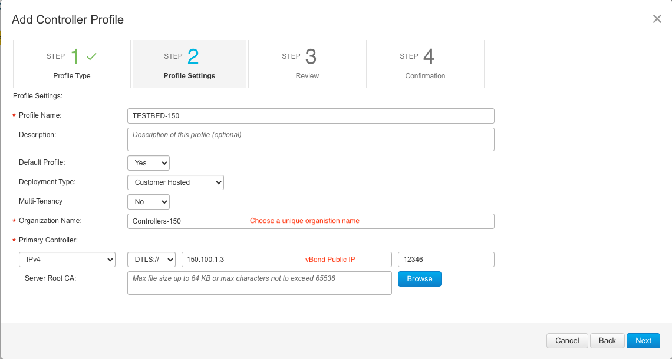Open the DTLS protocol dropdown
Screen dimensions: 672x359
151,260
